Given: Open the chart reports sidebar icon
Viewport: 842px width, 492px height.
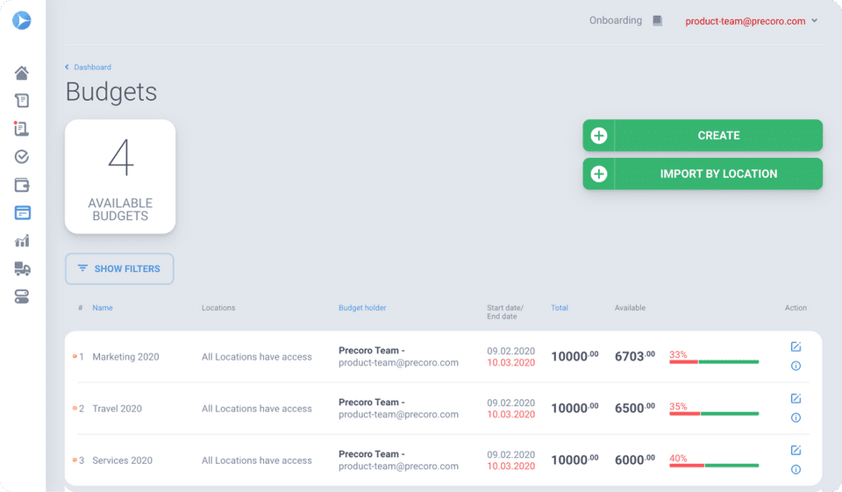Looking at the screenshot, I should pyautogui.click(x=22, y=241).
